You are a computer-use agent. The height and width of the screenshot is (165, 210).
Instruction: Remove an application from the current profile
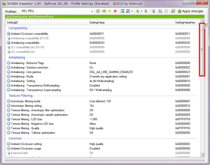click(128, 11)
